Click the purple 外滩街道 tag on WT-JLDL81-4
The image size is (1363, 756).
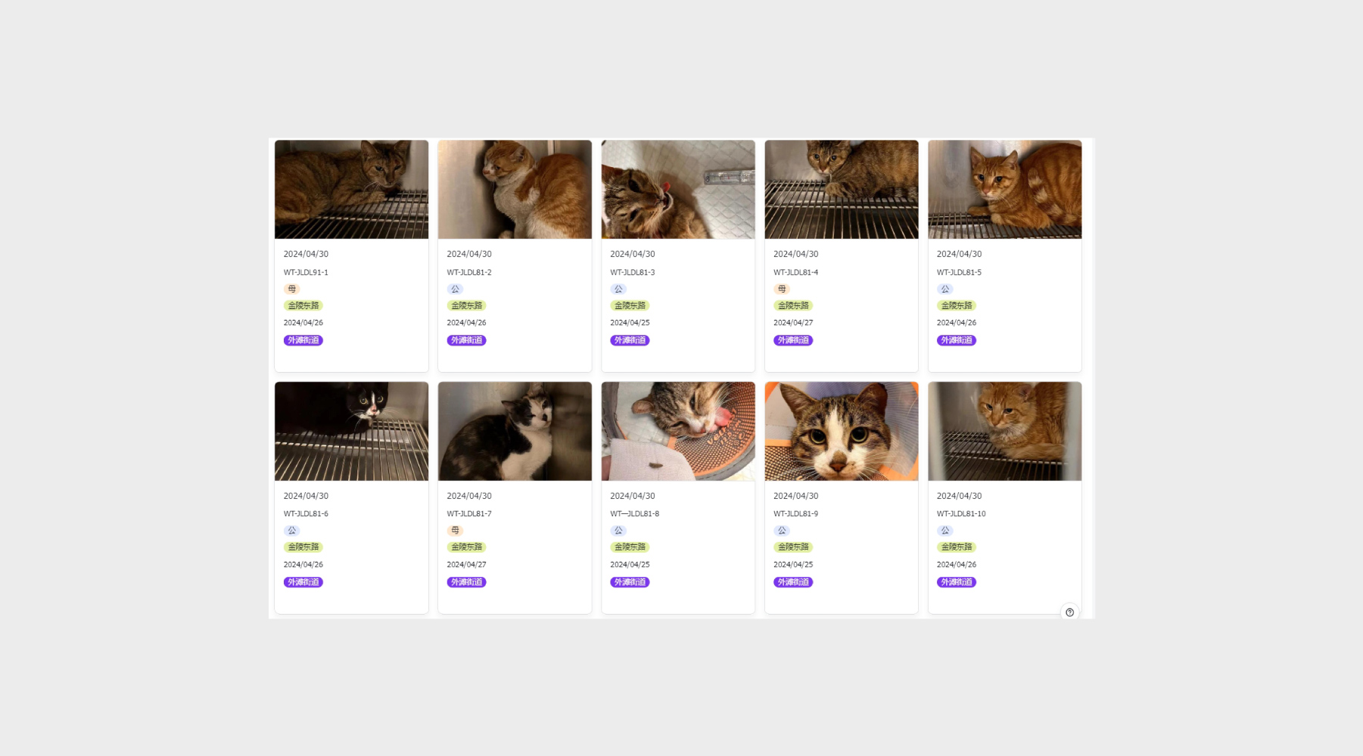coord(793,340)
